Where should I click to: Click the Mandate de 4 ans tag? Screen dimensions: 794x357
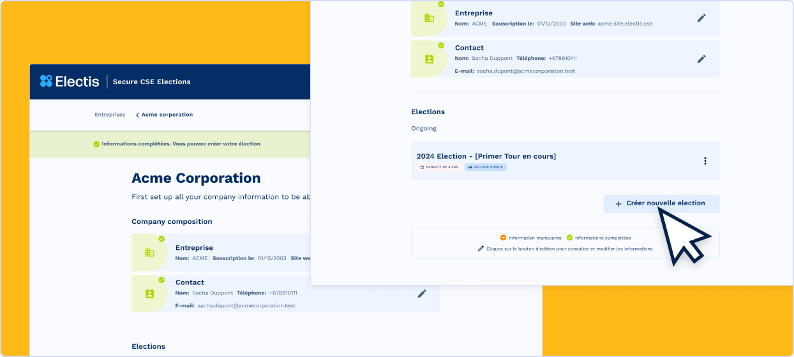(439, 167)
